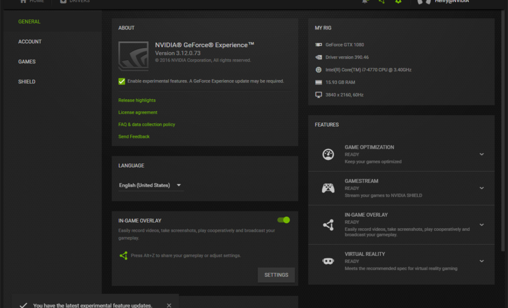Open the Games settings tab
508x308 pixels.
tap(27, 62)
